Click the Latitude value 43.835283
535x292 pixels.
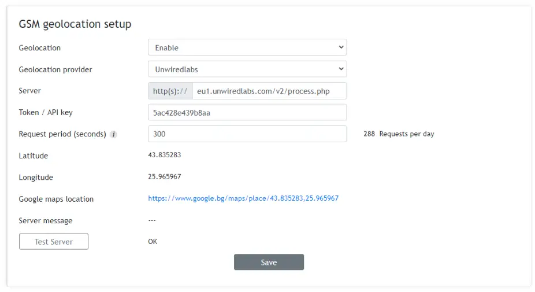pyautogui.click(x=165, y=155)
